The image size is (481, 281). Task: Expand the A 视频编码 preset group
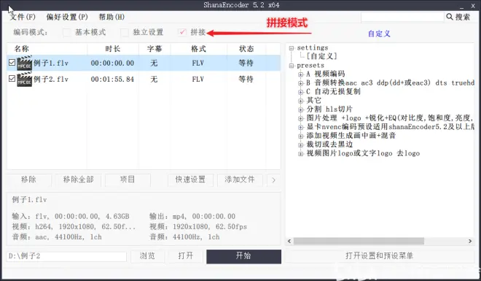300,74
